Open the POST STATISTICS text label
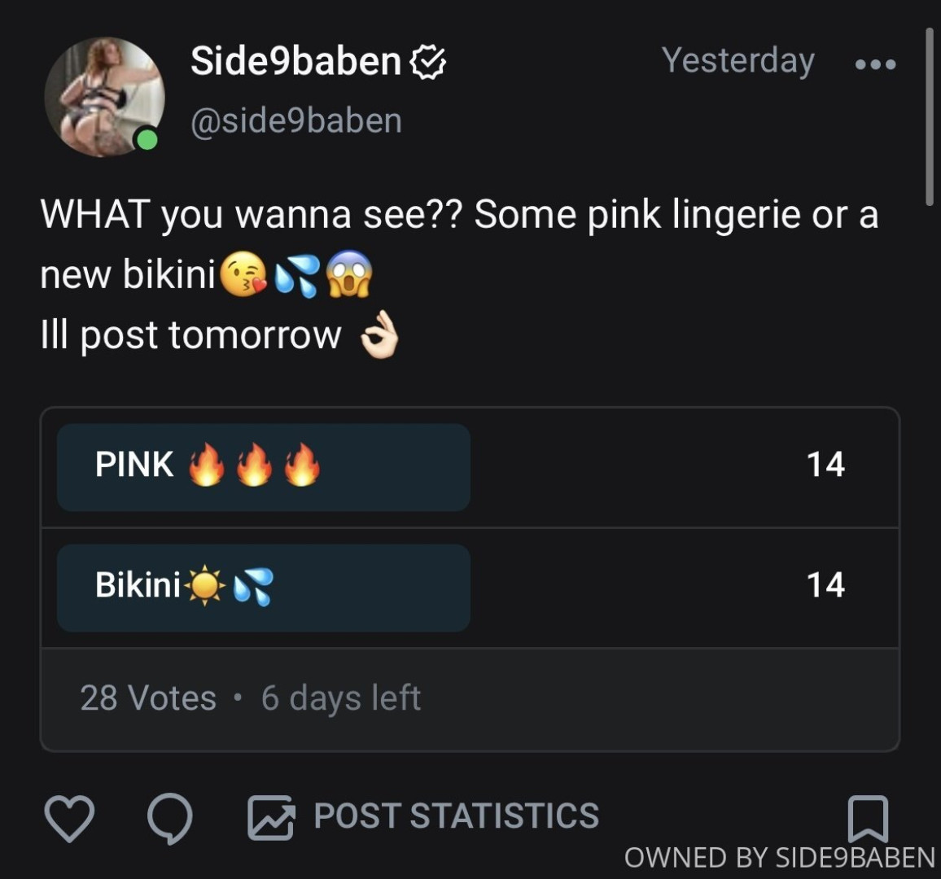 pyautogui.click(x=457, y=816)
